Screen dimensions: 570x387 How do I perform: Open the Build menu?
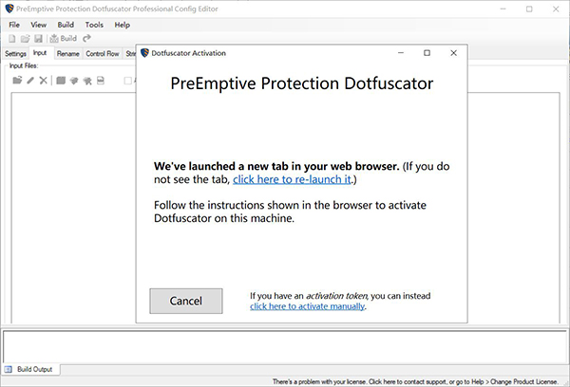click(x=66, y=25)
